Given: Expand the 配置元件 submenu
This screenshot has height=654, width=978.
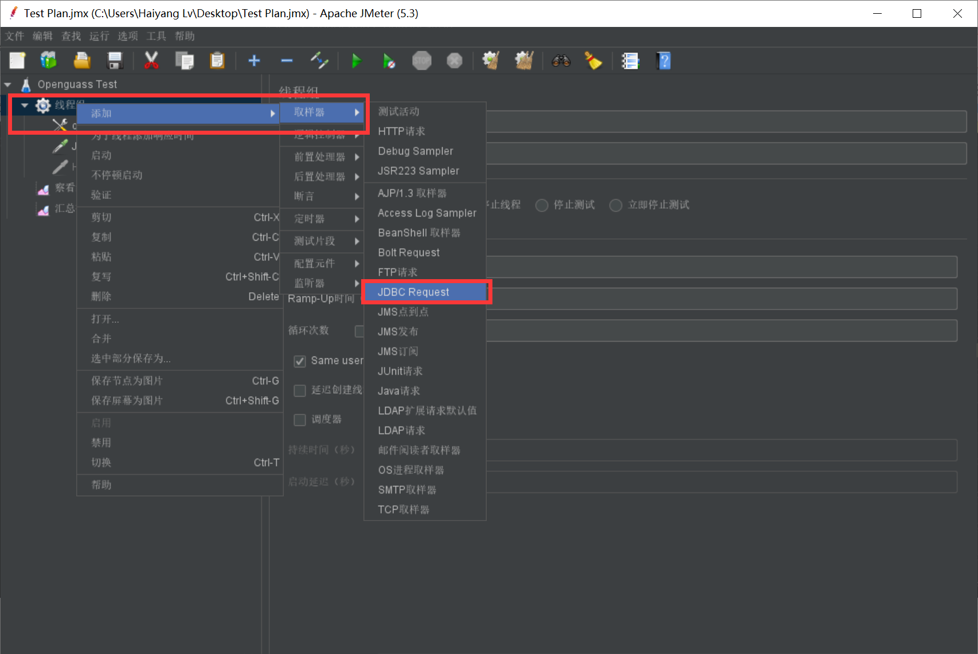Looking at the screenshot, I should [322, 263].
